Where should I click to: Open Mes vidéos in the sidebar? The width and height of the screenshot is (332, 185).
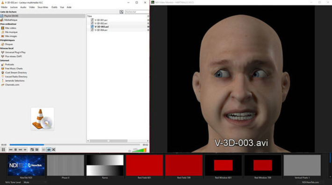click(10, 28)
